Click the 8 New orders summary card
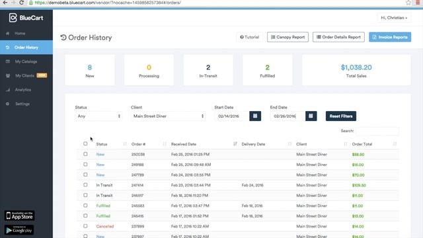This screenshot has height=238, width=423. 90,70
